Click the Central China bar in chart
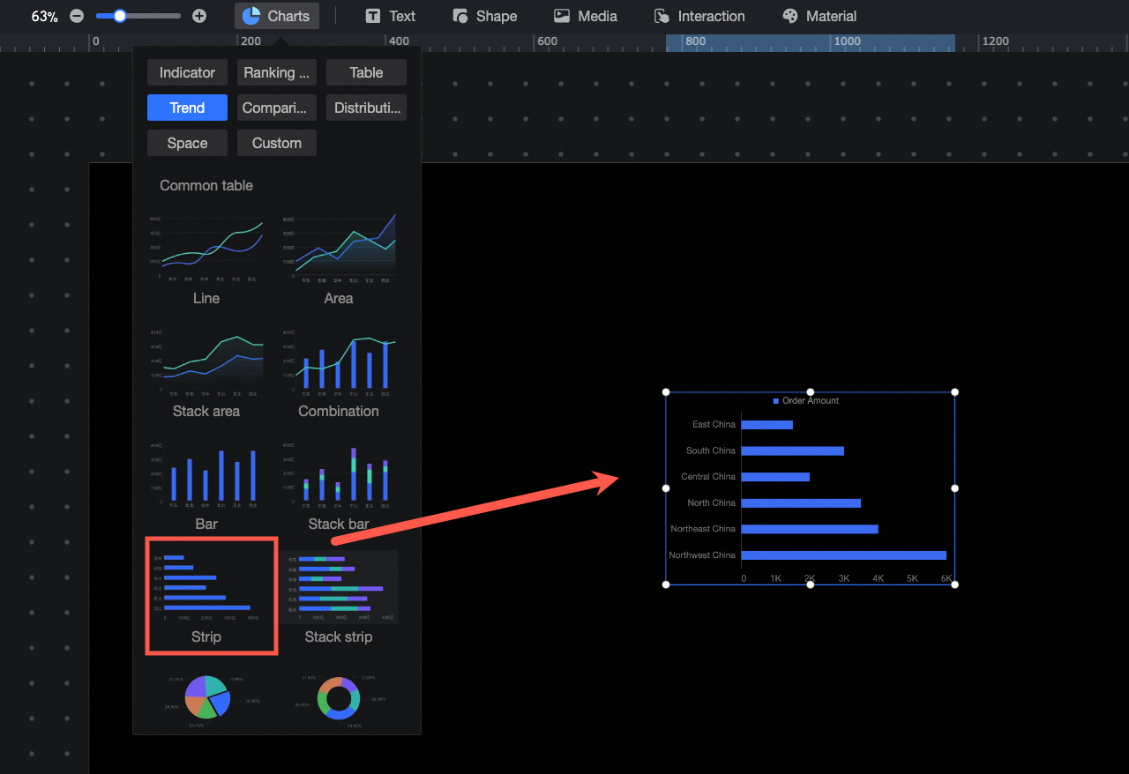 [775, 477]
